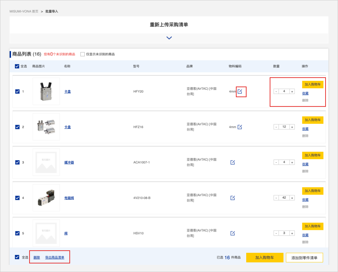Enable 仅显示未识别的商品 checkbox
Viewport: 338px width, 272px height.
[x=83, y=54]
